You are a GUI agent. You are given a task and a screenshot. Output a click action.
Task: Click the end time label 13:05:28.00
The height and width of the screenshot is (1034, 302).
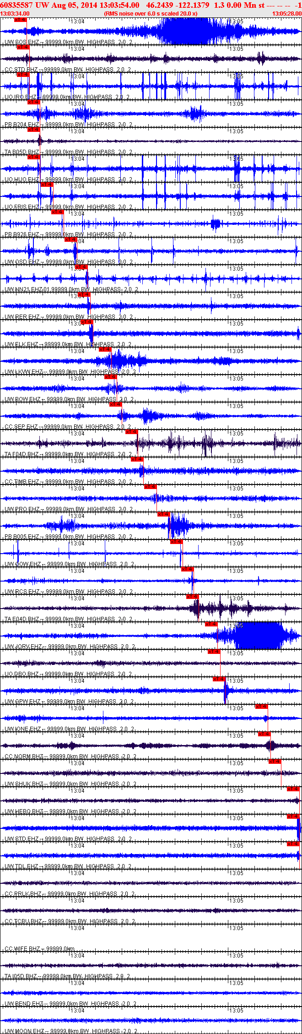[x=287, y=14]
